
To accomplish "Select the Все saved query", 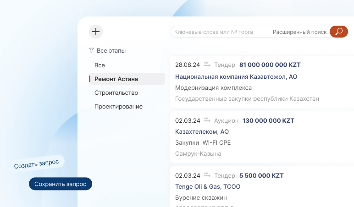I will coord(100,65).
